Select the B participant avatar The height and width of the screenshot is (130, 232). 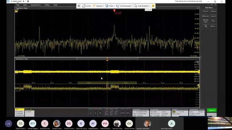click(x=81, y=123)
